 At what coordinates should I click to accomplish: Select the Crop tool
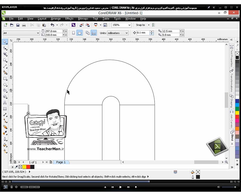[x=5, y=54]
